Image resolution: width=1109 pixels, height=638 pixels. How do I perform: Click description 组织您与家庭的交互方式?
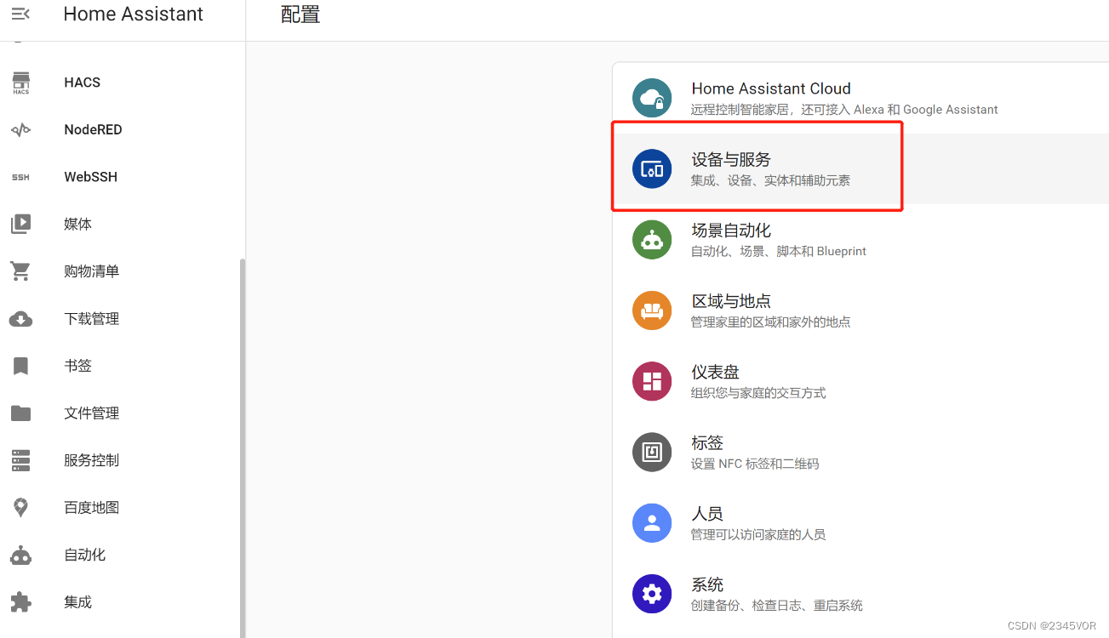(758, 393)
